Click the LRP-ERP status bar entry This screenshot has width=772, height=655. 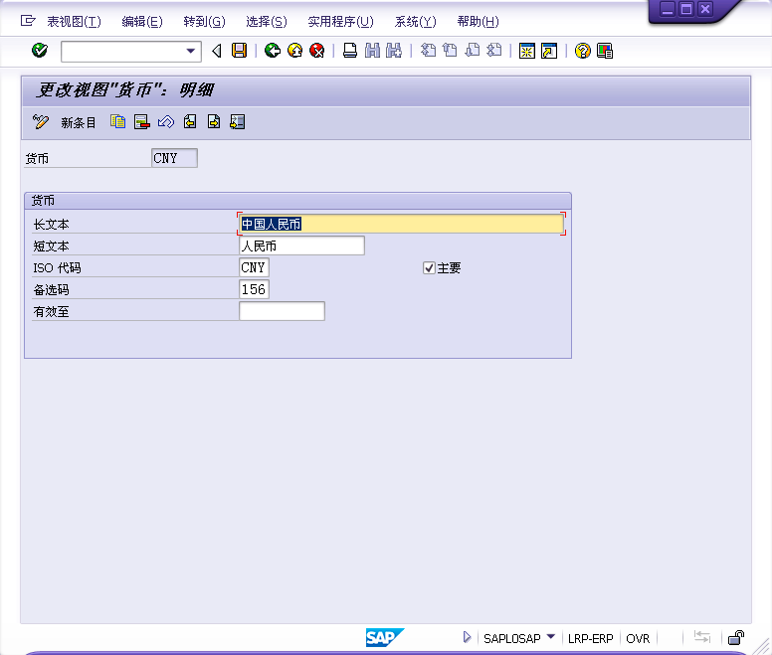point(590,638)
